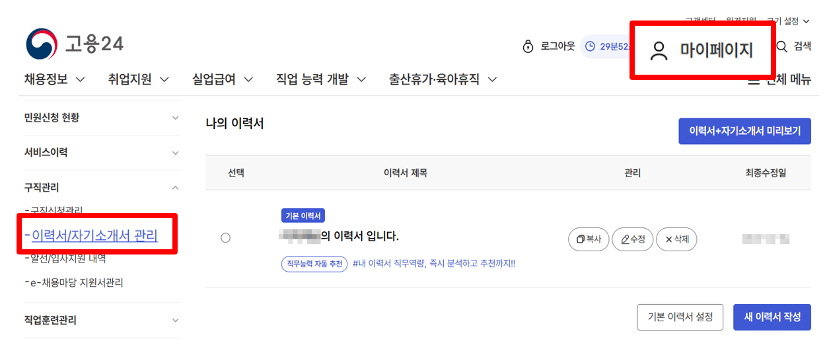Screen dimensions: 825x357
Task: Click the 직무능력 자동 추천 badge
Action: [x=314, y=264]
